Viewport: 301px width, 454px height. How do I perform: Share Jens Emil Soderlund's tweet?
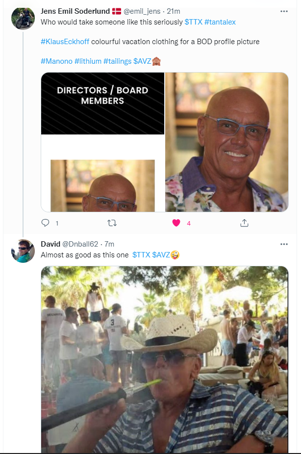pos(244,223)
